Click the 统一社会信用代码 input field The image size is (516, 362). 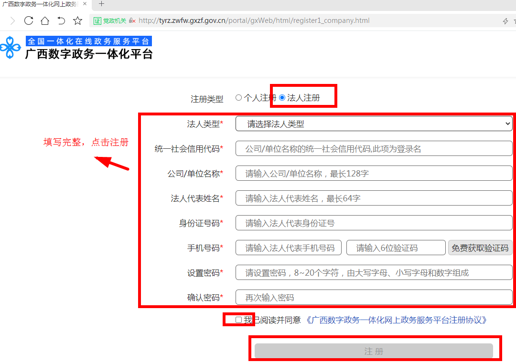coord(374,149)
